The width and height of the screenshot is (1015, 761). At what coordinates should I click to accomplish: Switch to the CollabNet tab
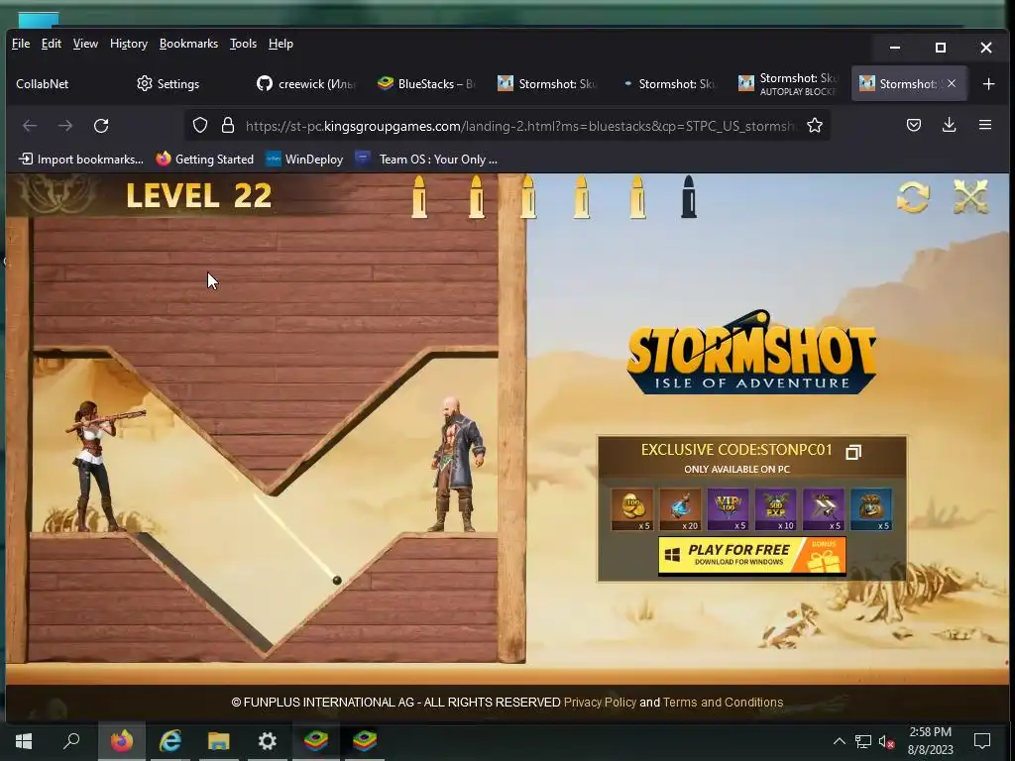[x=64, y=83]
